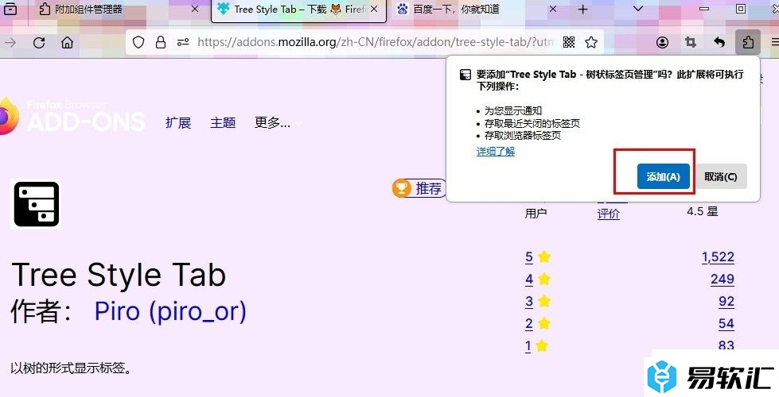Click the 为您显示通知 permission text
This screenshot has height=397, width=779.
513,111
